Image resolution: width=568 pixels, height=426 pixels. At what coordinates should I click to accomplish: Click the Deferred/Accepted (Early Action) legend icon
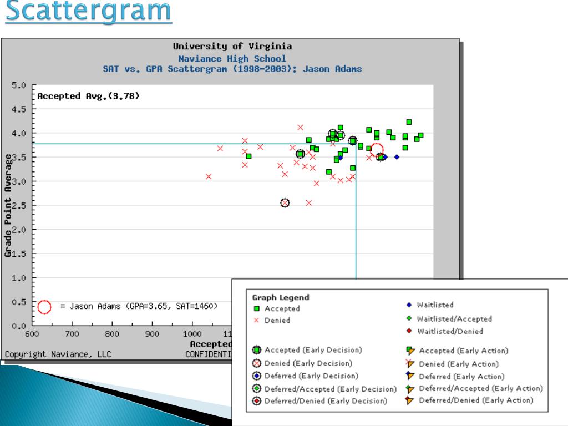point(410,389)
